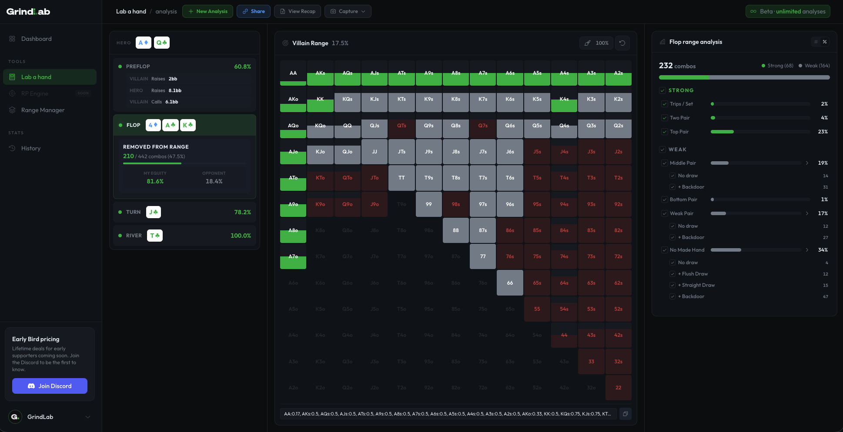
Task: Disable the Strong category checkbox
Action: (662, 90)
